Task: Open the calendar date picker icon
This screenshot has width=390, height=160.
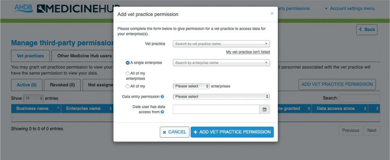Action: [264, 109]
